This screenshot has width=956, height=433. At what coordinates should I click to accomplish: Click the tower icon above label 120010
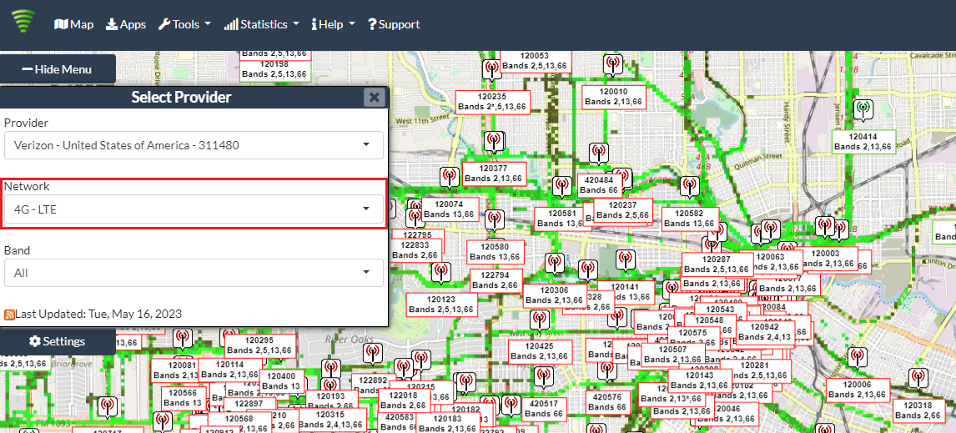pos(612,65)
